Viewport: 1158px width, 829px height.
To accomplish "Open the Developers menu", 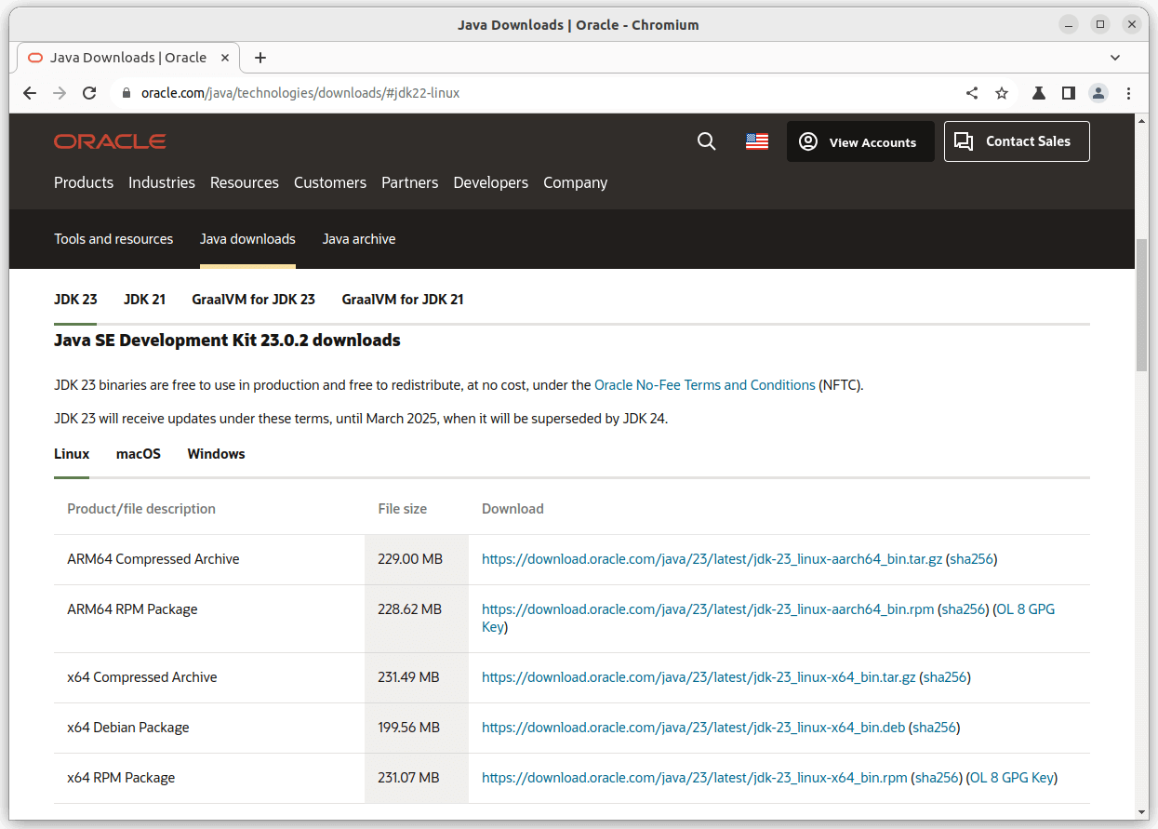I will click(491, 182).
